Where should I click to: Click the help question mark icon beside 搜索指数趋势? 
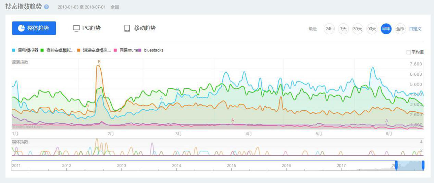point(47,7)
